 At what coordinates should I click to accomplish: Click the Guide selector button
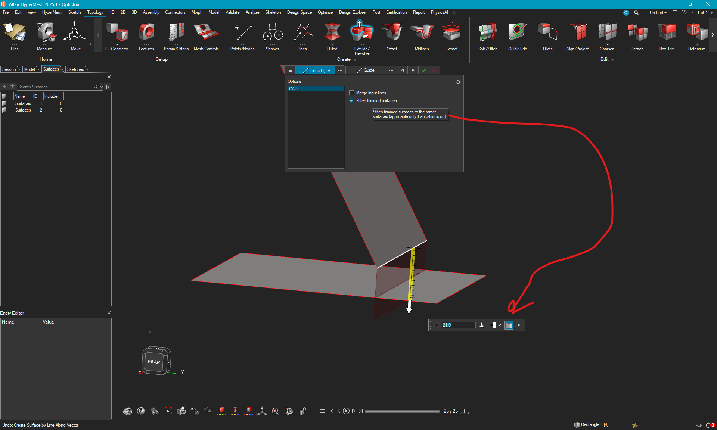[x=365, y=70]
